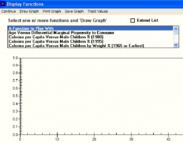Select Calories per Capita Versus Maln Children % (1980)

(x=56, y=37)
